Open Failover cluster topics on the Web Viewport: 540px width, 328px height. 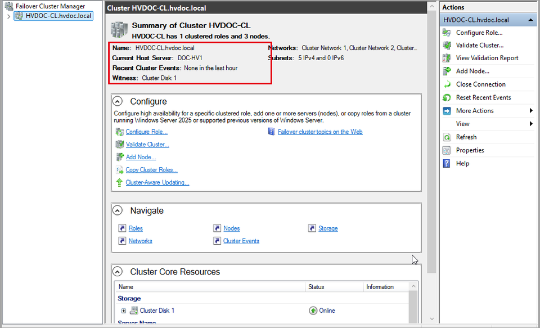[320, 132]
